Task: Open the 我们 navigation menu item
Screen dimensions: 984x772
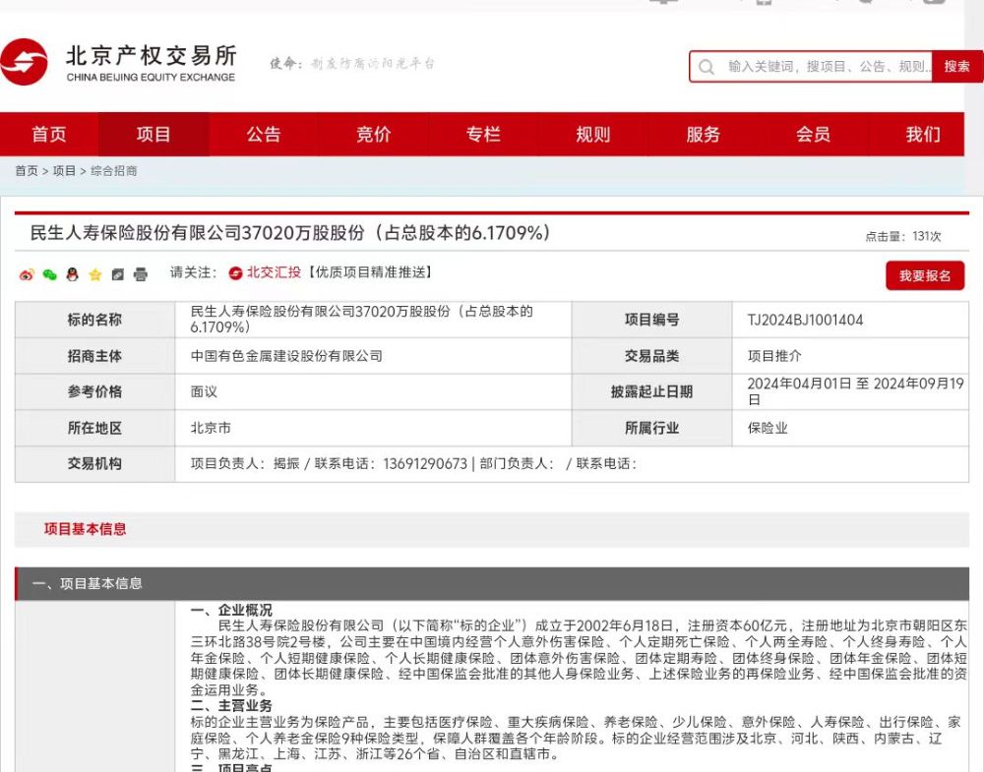Action: pyautogui.click(x=923, y=134)
